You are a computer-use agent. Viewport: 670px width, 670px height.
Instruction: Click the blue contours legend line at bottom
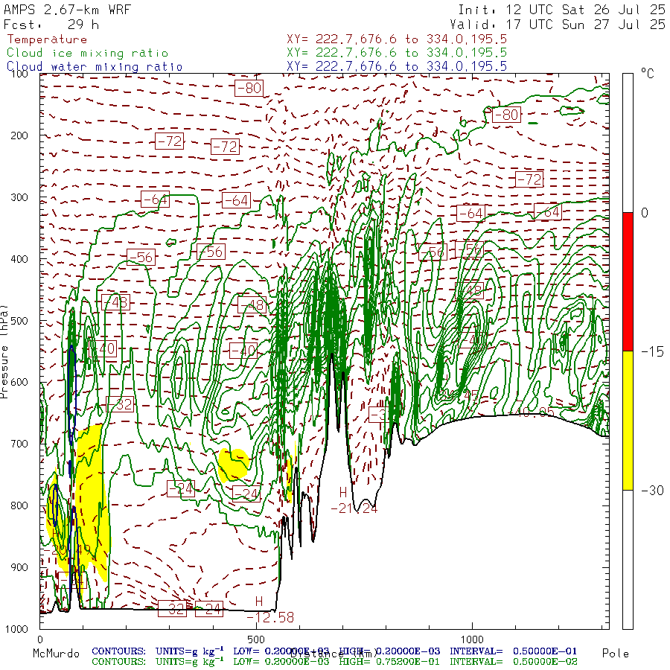(334, 651)
